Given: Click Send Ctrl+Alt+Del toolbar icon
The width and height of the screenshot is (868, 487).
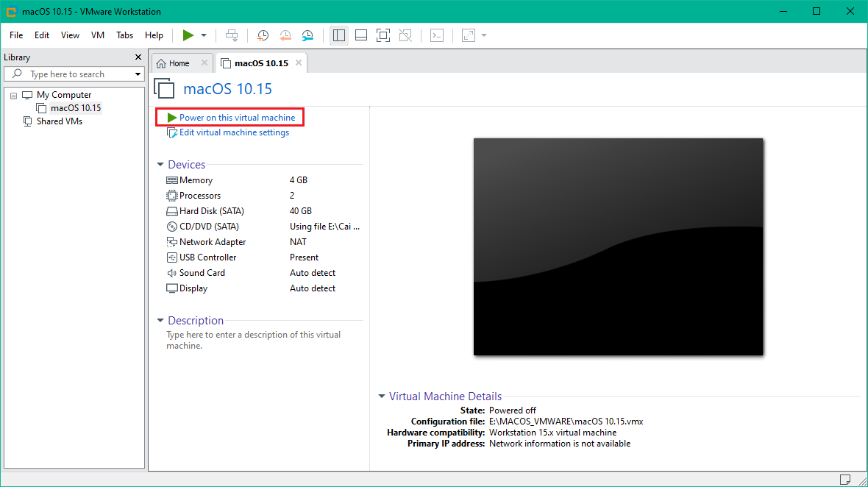Looking at the screenshot, I should [x=232, y=35].
